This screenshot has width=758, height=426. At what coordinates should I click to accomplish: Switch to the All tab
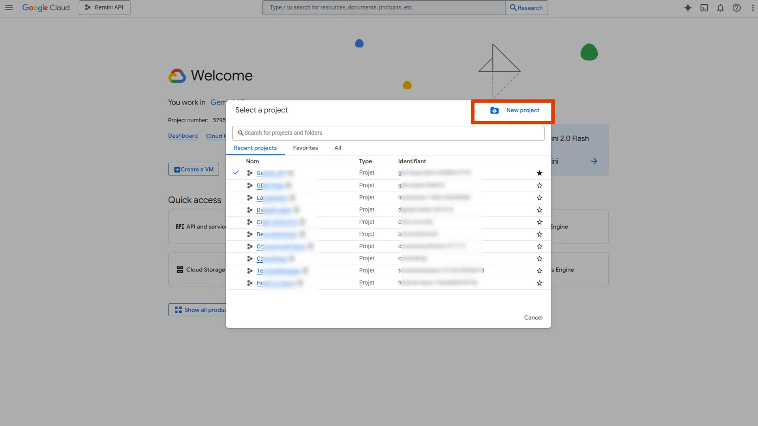[x=338, y=148]
